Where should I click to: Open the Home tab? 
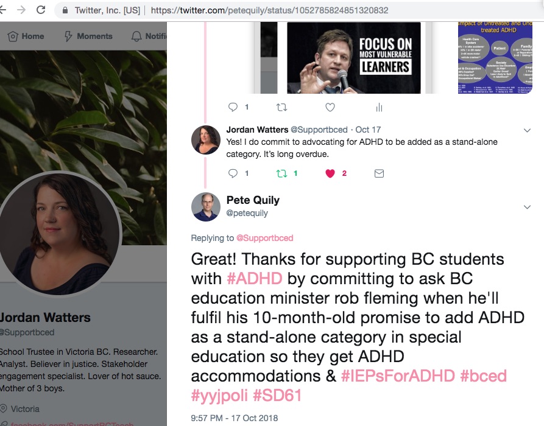click(26, 36)
